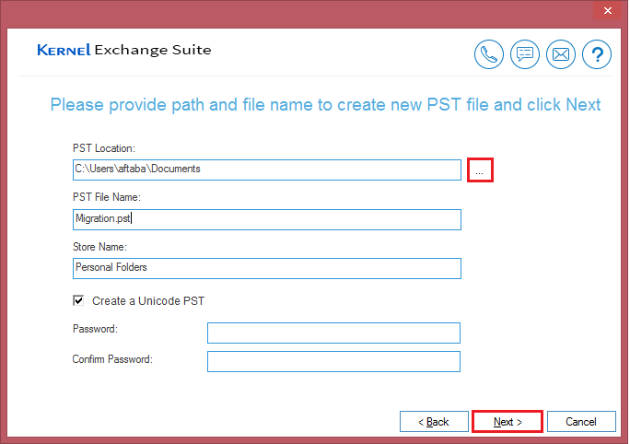
Task: Close the Kernel Exchange Suite window
Action: click(608, 10)
